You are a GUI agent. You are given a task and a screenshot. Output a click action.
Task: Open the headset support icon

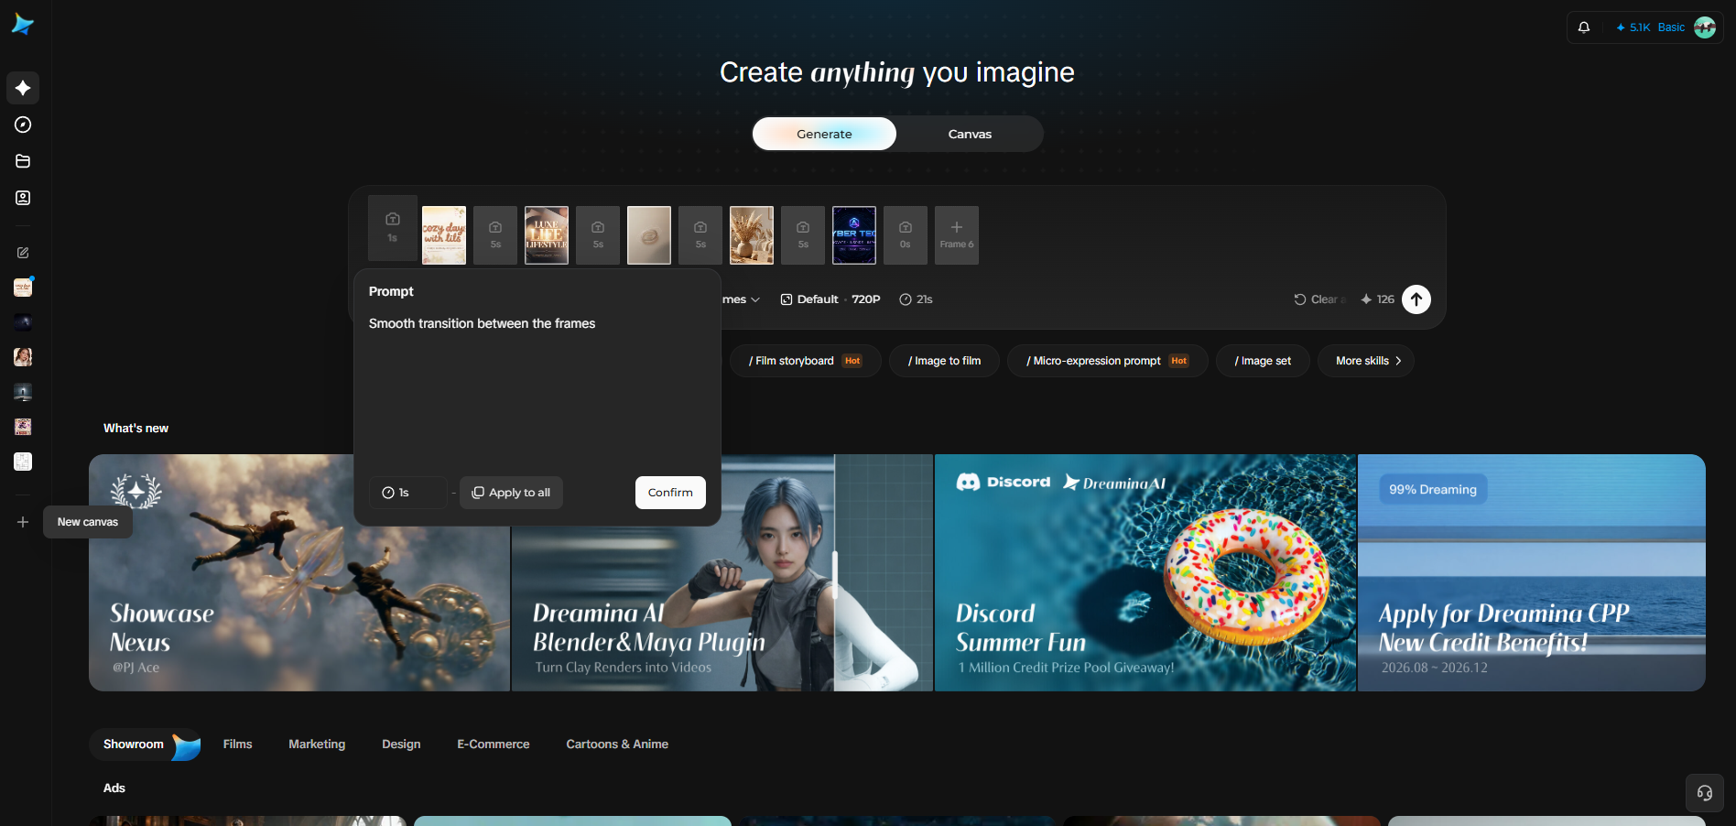(x=1705, y=793)
